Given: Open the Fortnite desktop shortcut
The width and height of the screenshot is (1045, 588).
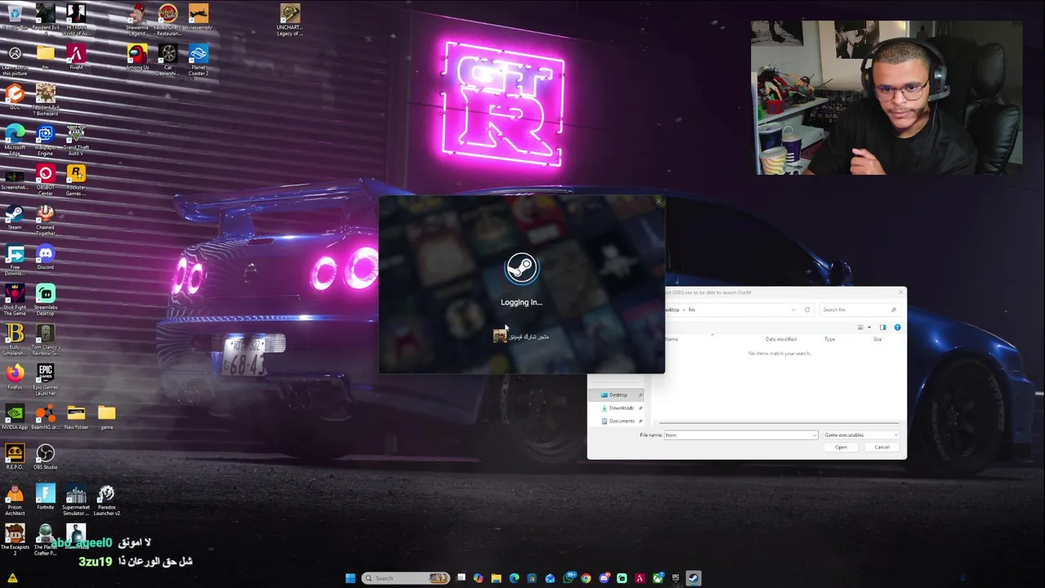Looking at the screenshot, I should point(45,497).
